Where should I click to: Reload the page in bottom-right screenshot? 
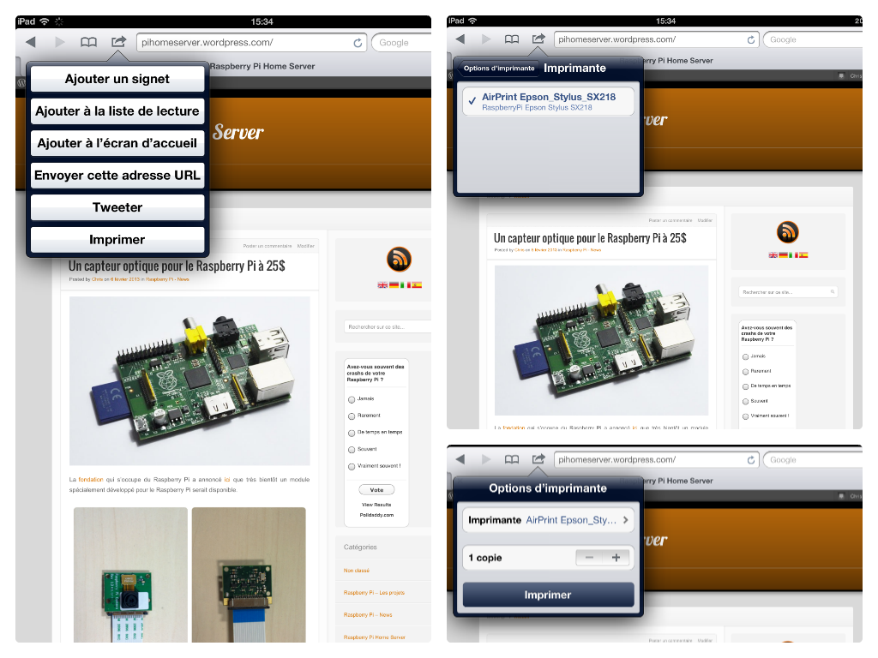[x=751, y=460]
